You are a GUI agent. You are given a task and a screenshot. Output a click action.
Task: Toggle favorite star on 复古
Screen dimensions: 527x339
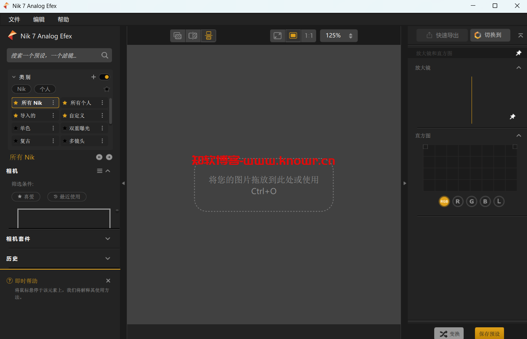click(16, 141)
